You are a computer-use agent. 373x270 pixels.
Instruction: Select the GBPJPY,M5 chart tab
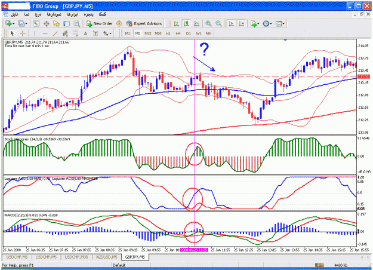[135, 257]
